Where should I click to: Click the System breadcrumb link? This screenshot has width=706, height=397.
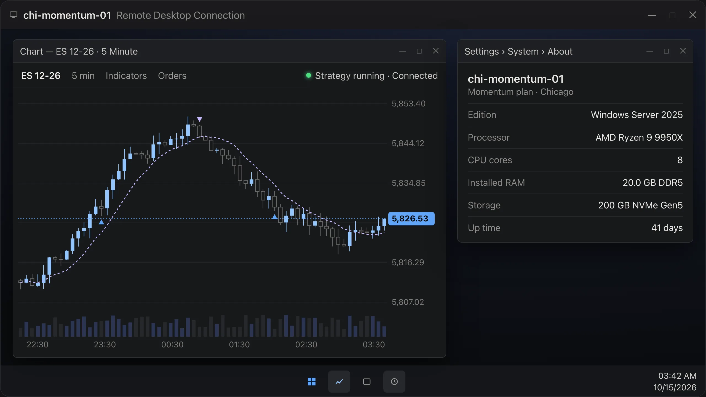click(x=523, y=51)
